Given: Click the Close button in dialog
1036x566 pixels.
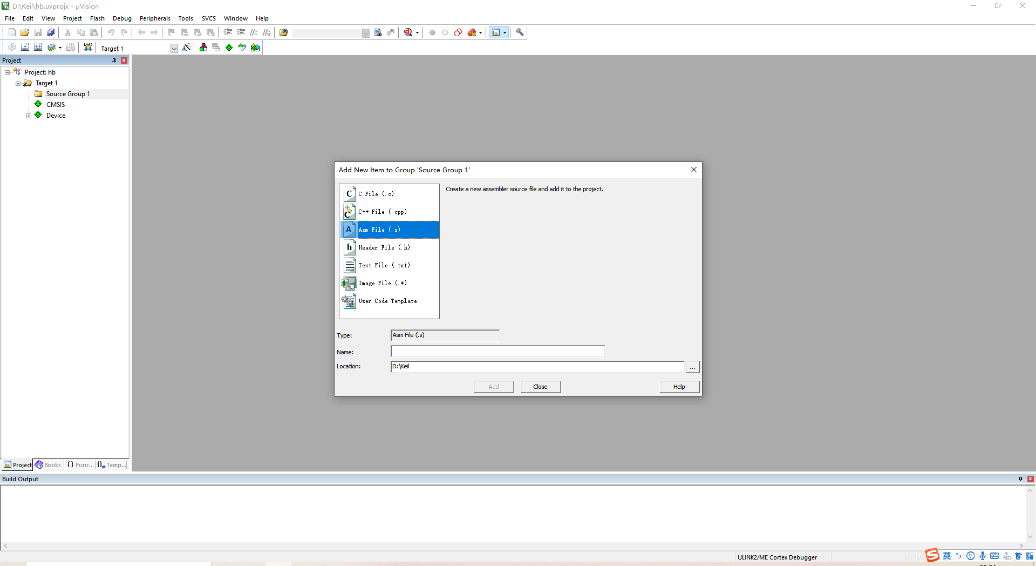Looking at the screenshot, I should [x=540, y=387].
